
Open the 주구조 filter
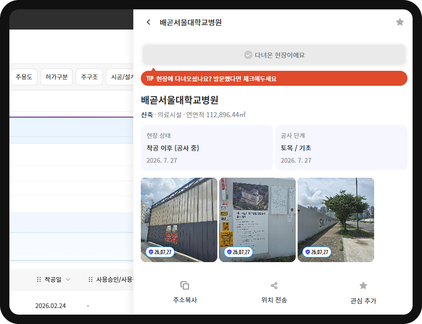click(89, 77)
